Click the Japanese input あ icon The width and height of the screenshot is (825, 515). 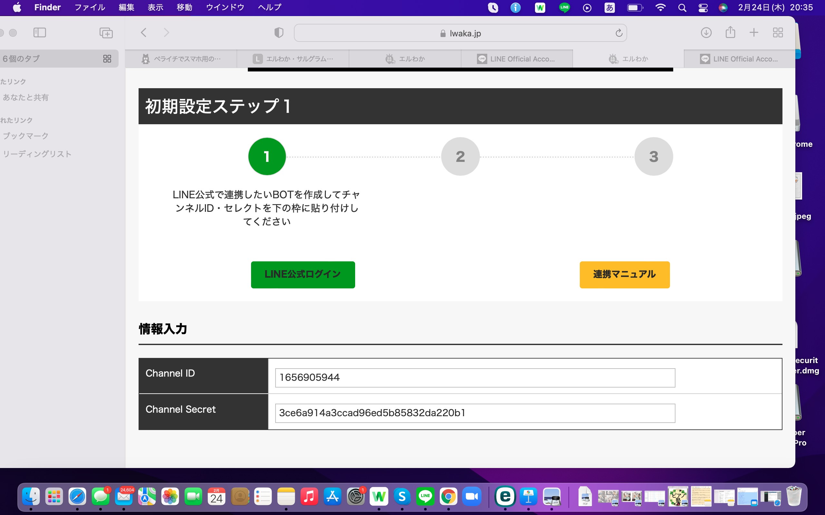(x=609, y=7)
